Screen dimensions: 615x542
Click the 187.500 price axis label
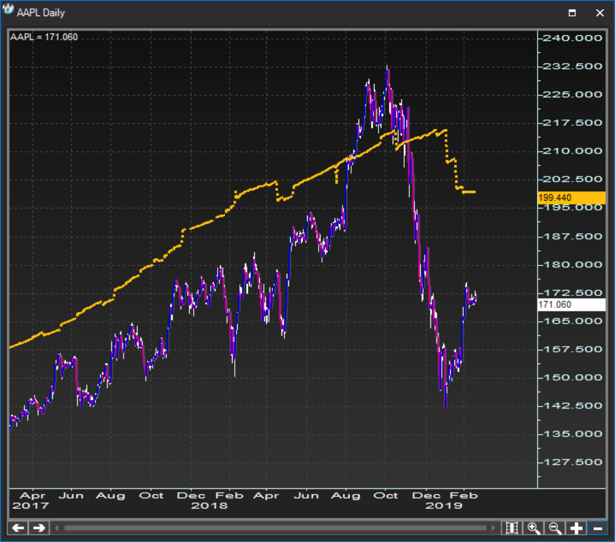tap(572, 237)
